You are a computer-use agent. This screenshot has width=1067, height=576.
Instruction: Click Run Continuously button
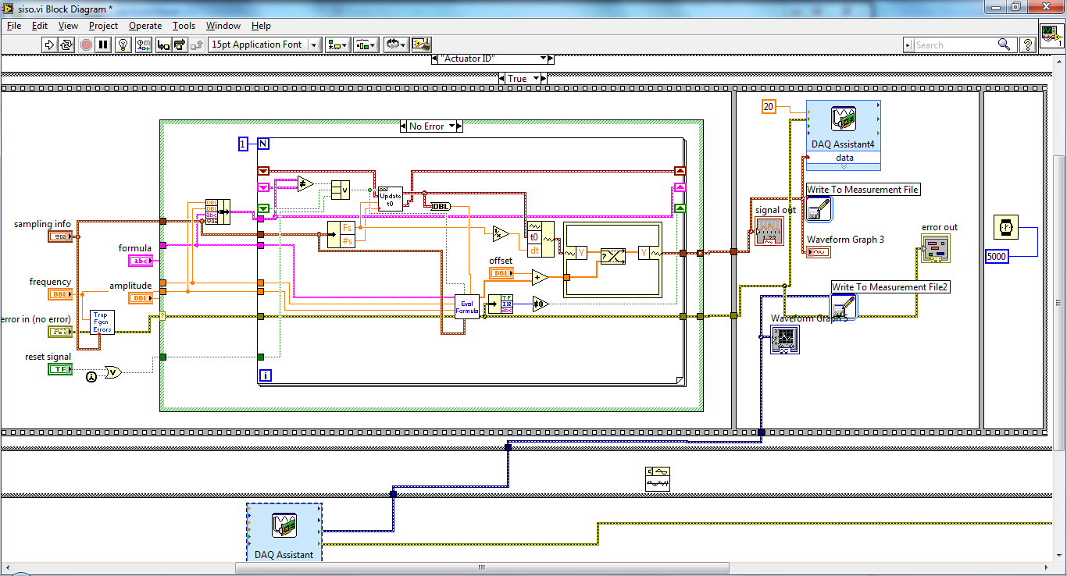(66, 44)
